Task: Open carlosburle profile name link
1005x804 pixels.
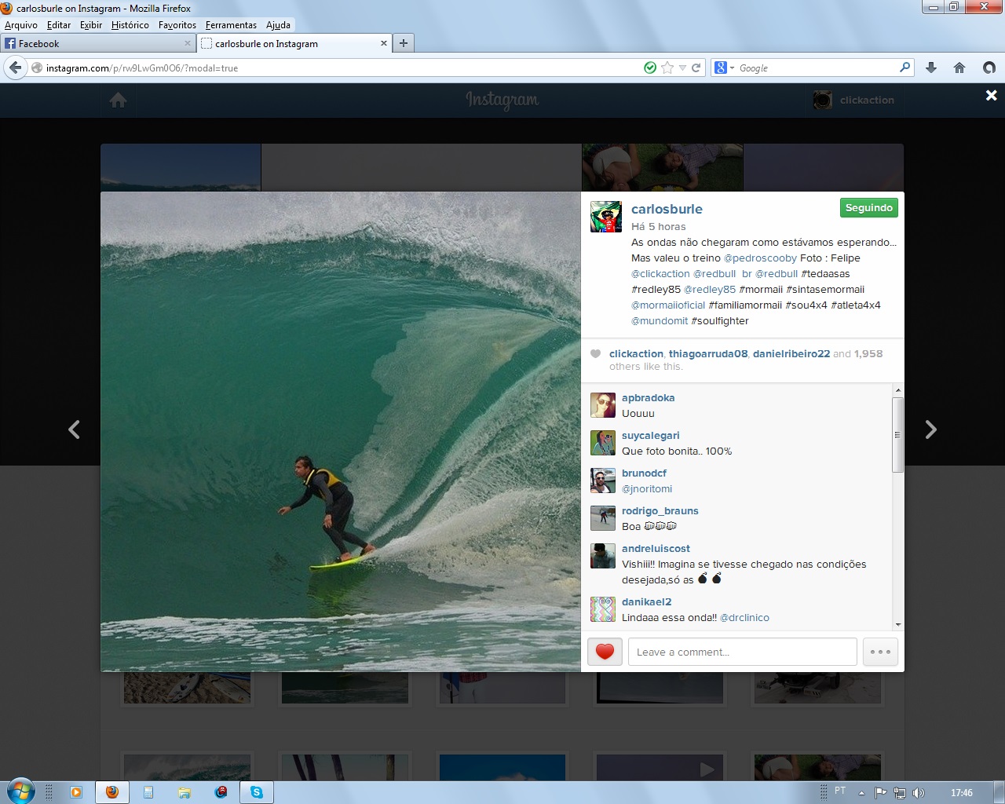Action: point(667,209)
